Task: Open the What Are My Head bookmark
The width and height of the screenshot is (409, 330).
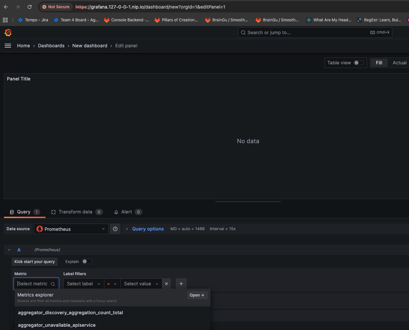Action: click(329, 20)
